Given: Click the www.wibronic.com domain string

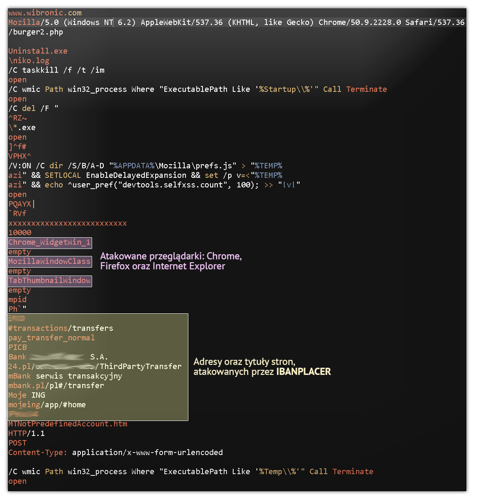Looking at the screenshot, I should pos(45,13).
